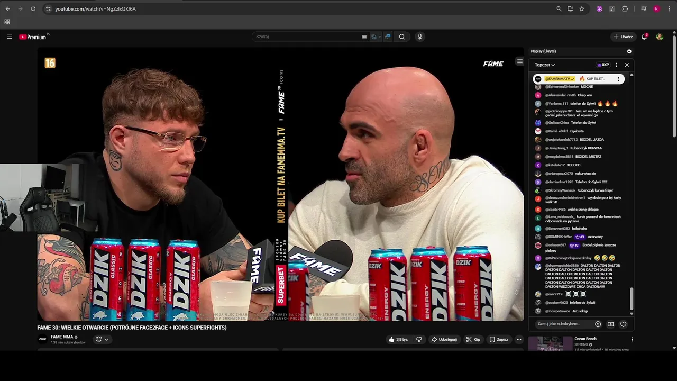This screenshot has width=677, height=381.
Task: Open the media control icon in browser toolbar
Action: tap(644, 9)
